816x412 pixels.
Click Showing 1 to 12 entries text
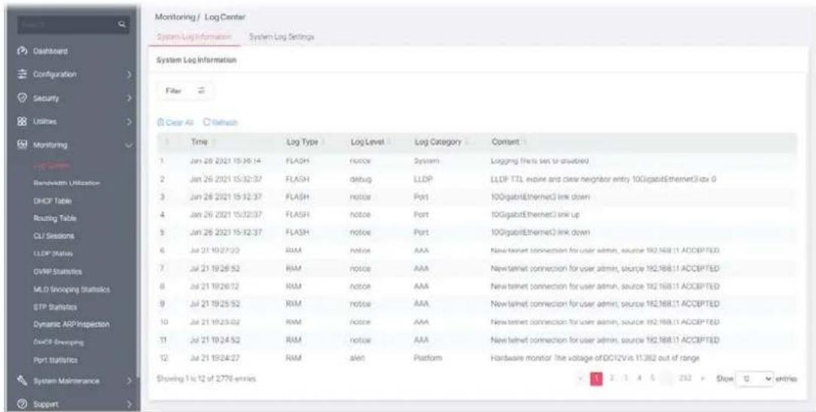coord(206,379)
